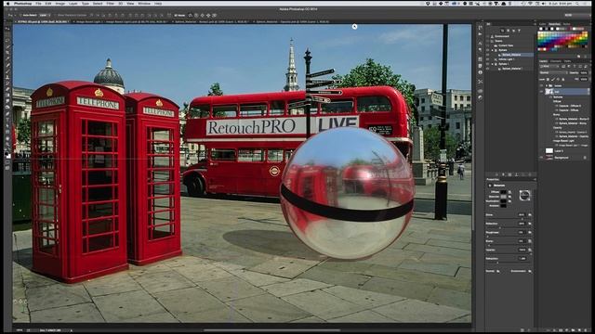This screenshot has width=595, height=334.
Task: Click the Scale 3D object mode icon
Action: click(x=215, y=15)
